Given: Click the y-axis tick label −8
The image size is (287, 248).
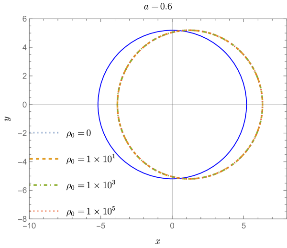Looking at the screenshot, I should (x=22, y=219).
